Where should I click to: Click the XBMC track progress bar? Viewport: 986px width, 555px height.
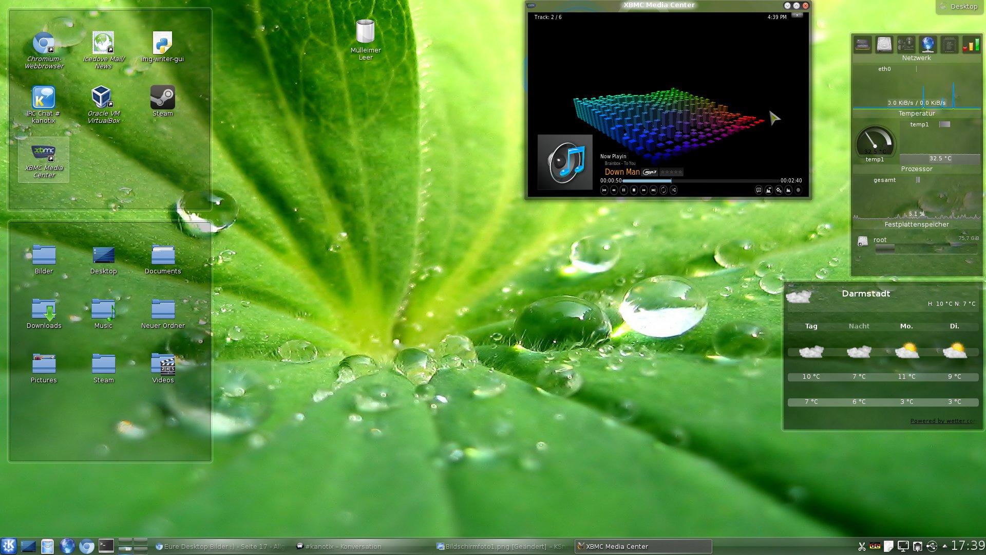(x=700, y=181)
